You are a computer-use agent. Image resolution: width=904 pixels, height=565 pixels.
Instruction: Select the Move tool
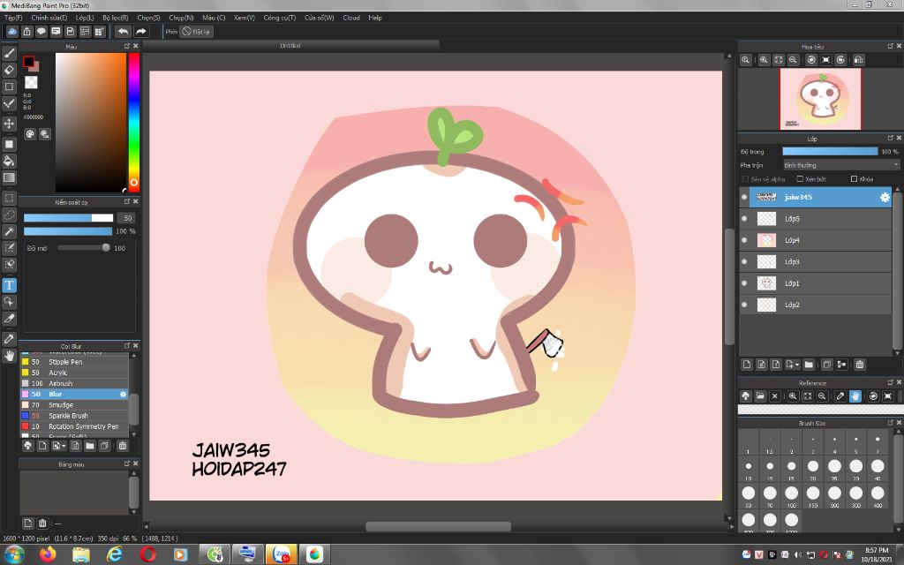pyautogui.click(x=9, y=124)
